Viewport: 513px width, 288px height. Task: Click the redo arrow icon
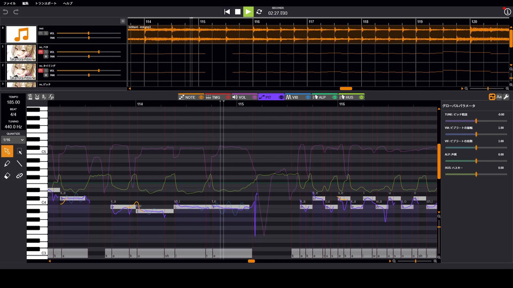pyautogui.click(x=16, y=12)
